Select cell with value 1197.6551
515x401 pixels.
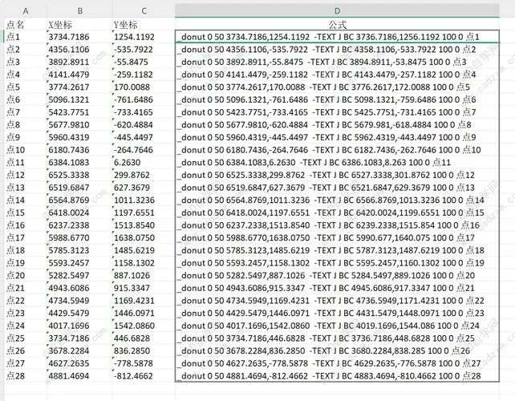coord(144,213)
